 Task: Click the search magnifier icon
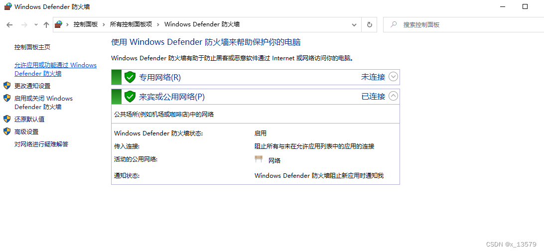(394, 24)
